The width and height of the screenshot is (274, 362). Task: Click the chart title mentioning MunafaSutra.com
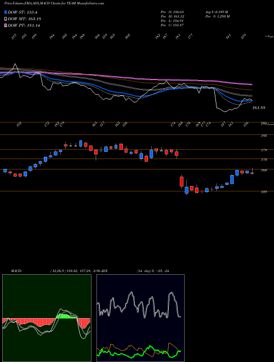point(54,3)
